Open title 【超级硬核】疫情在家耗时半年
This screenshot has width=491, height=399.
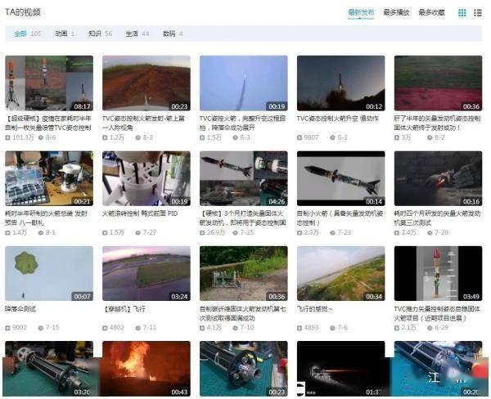(x=48, y=123)
